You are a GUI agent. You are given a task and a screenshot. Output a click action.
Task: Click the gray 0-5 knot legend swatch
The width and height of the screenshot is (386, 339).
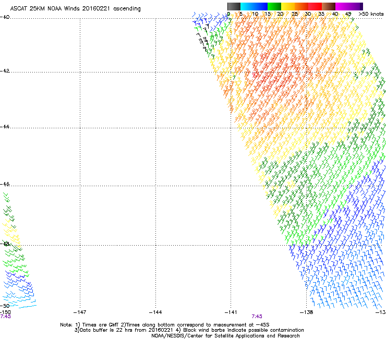[234, 6]
